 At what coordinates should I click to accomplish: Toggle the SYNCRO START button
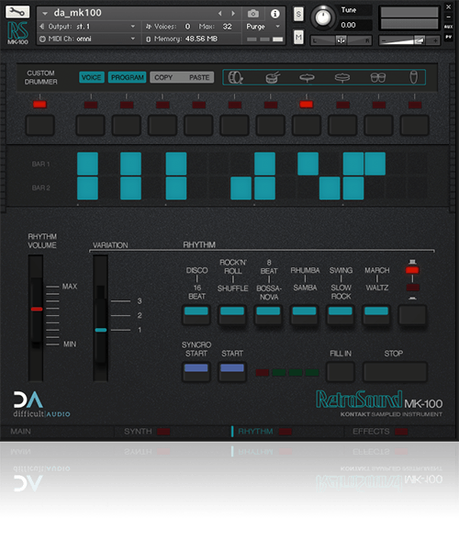(196, 372)
